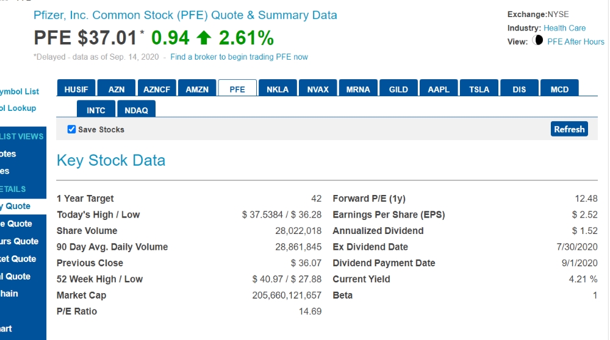Open the HUSIF stock tab

point(76,88)
